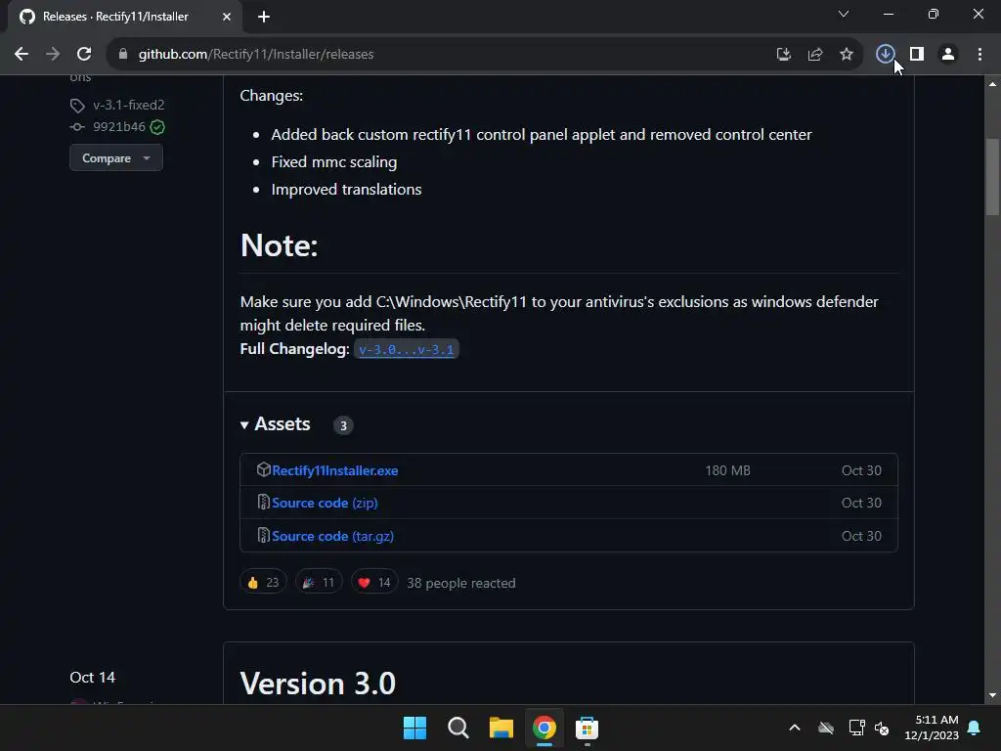Show hidden system tray icons
Image resolution: width=1001 pixels, height=751 pixels.
tap(795, 728)
